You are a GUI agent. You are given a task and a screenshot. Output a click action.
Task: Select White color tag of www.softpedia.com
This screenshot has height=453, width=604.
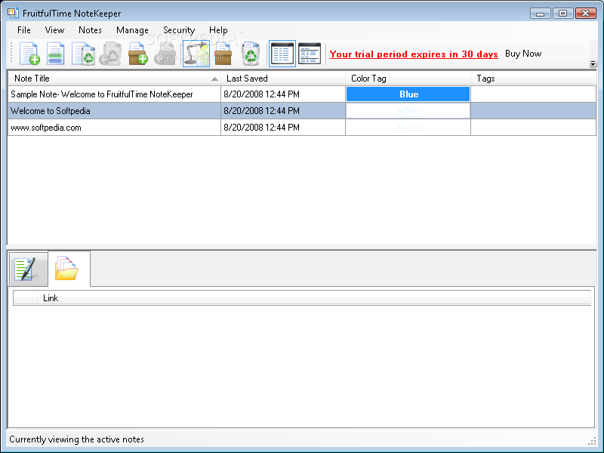click(x=408, y=128)
